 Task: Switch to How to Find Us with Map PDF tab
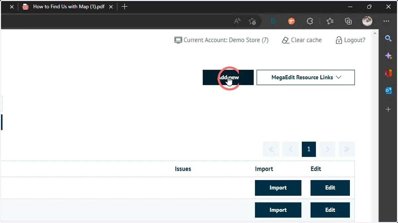pos(68,7)
